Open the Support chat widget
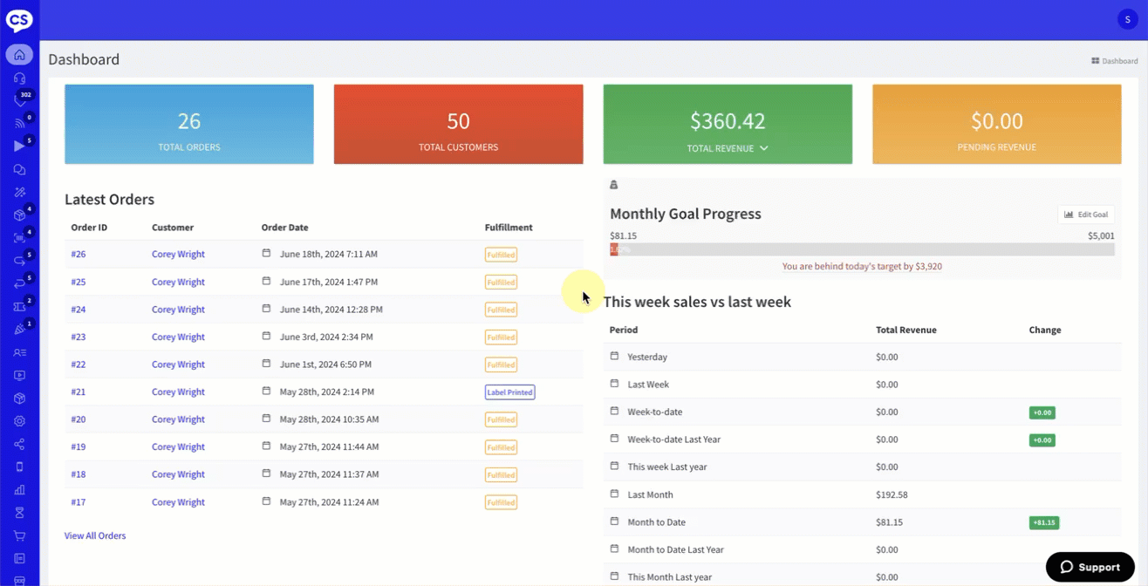 (x=1090, y=567)
